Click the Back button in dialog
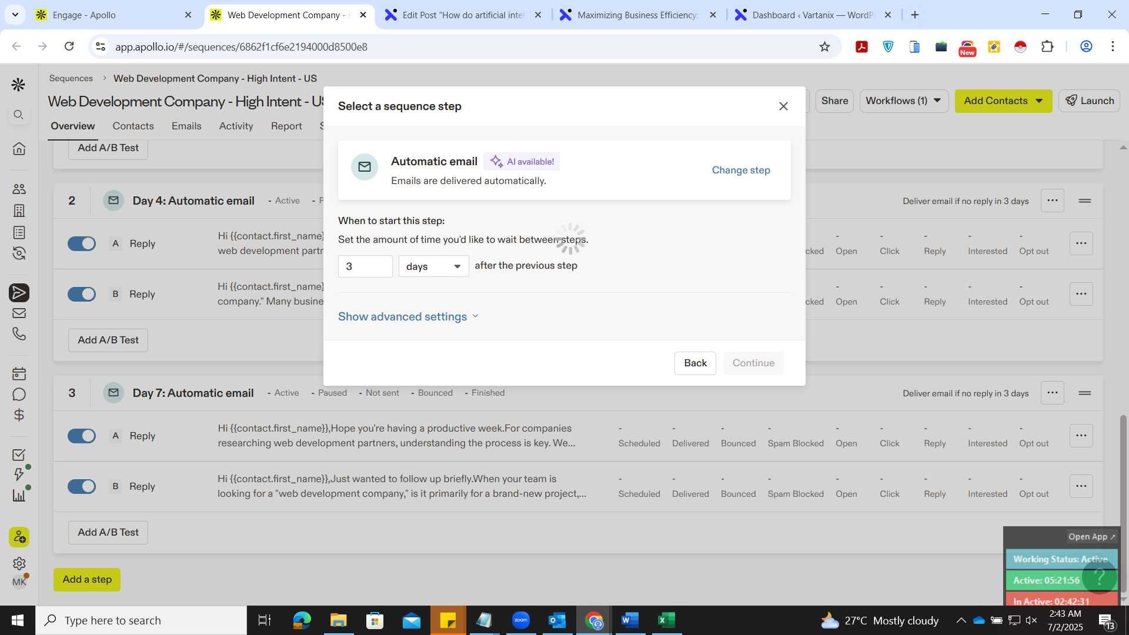This screenshot has width=1129, height=635. [695, 363]
